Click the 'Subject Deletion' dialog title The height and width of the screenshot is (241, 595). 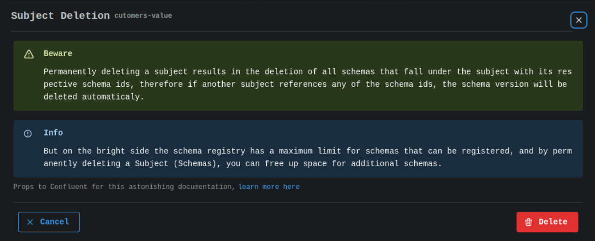(60, 16)
